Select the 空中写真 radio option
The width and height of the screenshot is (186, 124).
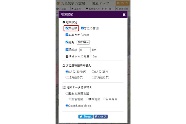click(104, 99)
